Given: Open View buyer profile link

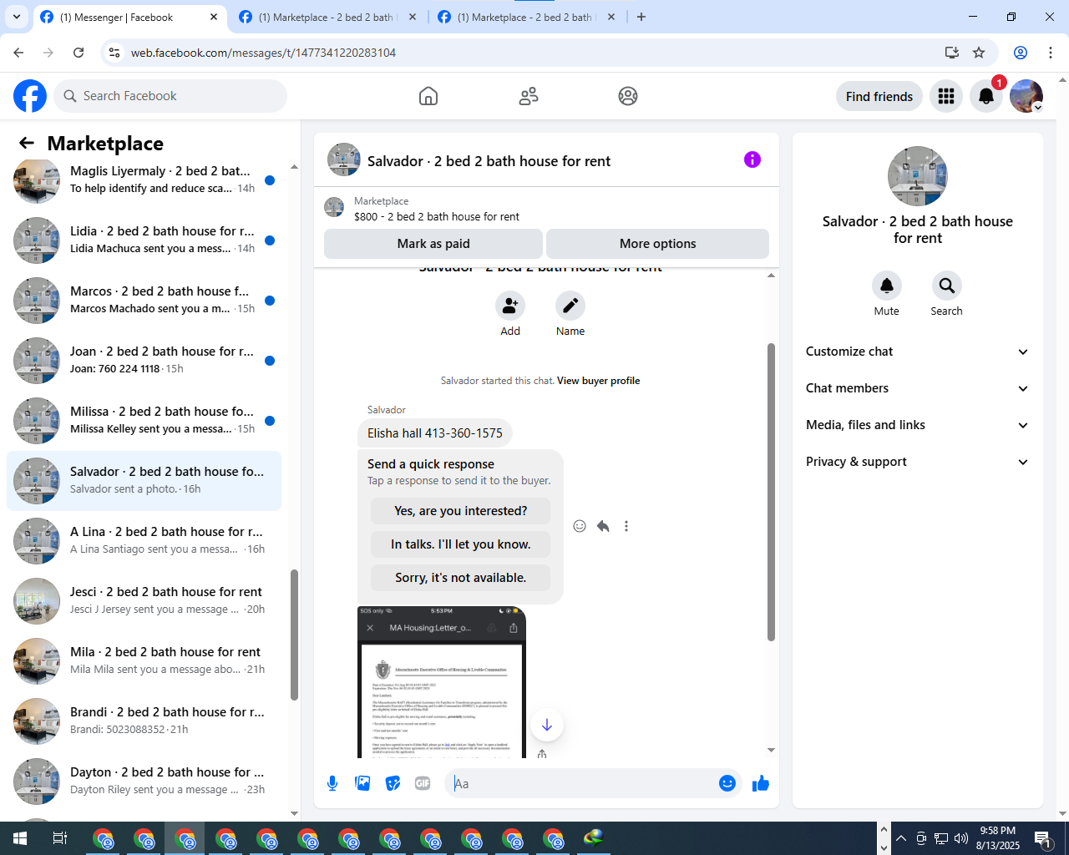Looking at the screenshot, I should point(599,381).
